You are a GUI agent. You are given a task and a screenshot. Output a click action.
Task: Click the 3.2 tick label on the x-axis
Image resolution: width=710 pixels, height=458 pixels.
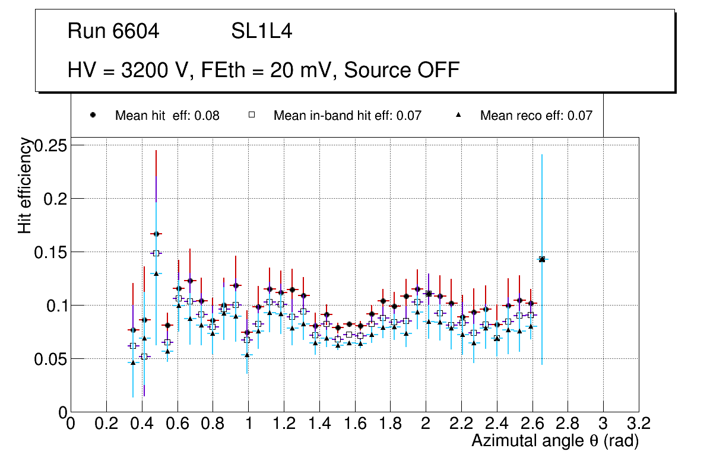pos(639,423)
